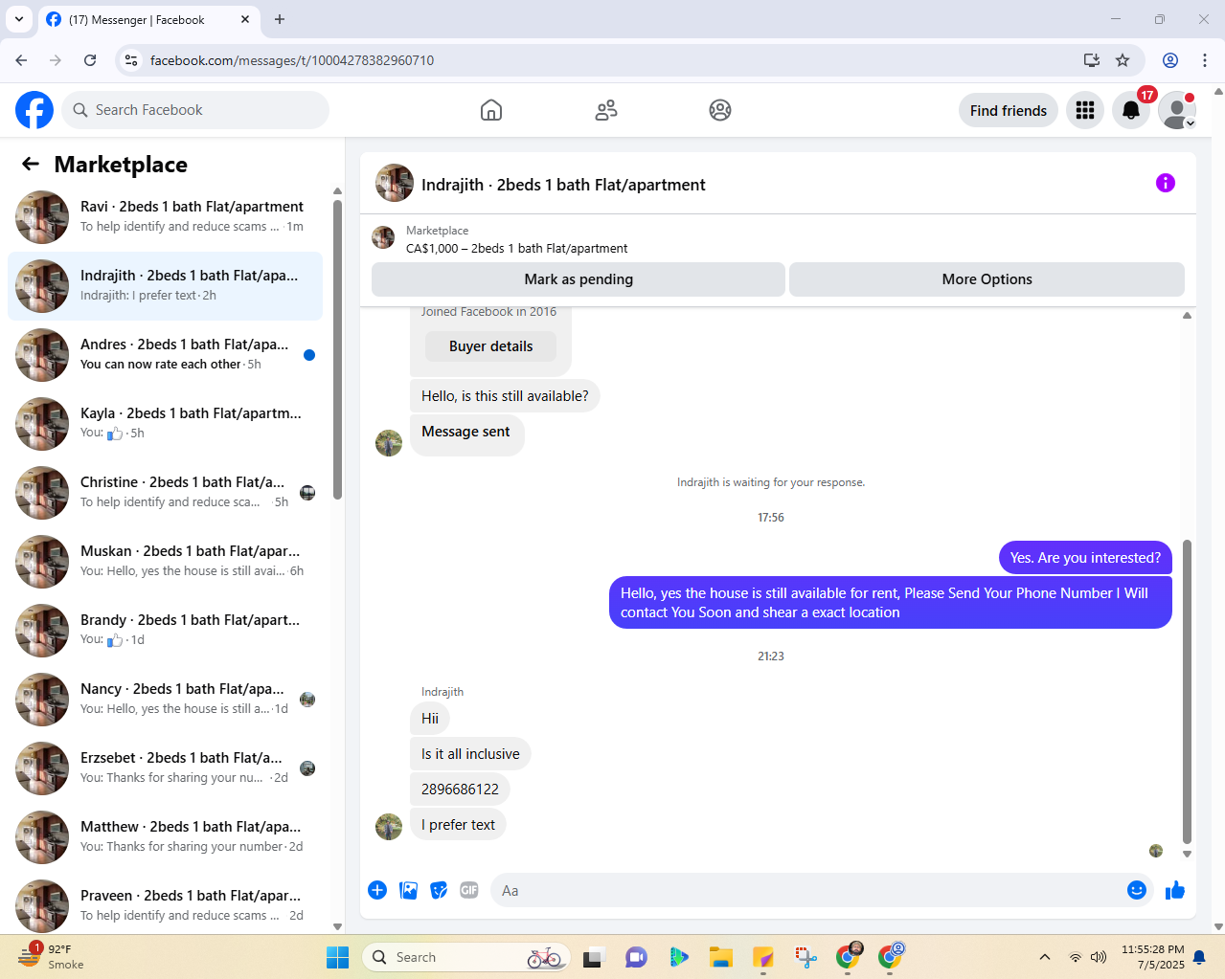Click the Windows taskbar Search box
This screenshot has height=979, width=1225.
coord(466,957)
